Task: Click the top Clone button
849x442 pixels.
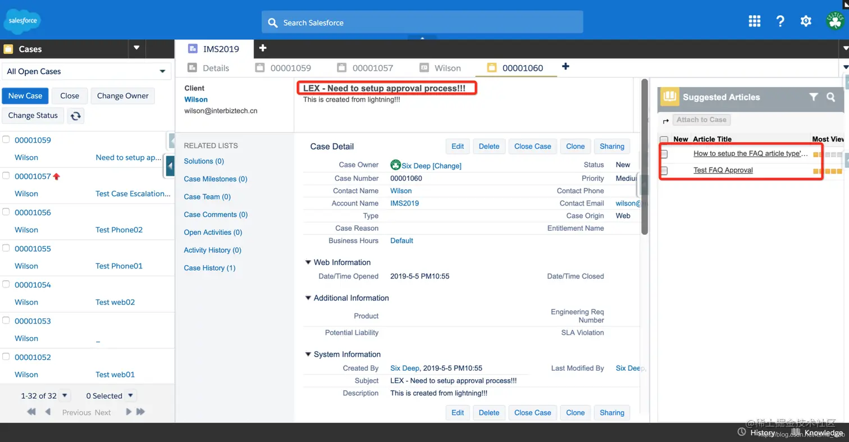Action: tap(575, 146)
